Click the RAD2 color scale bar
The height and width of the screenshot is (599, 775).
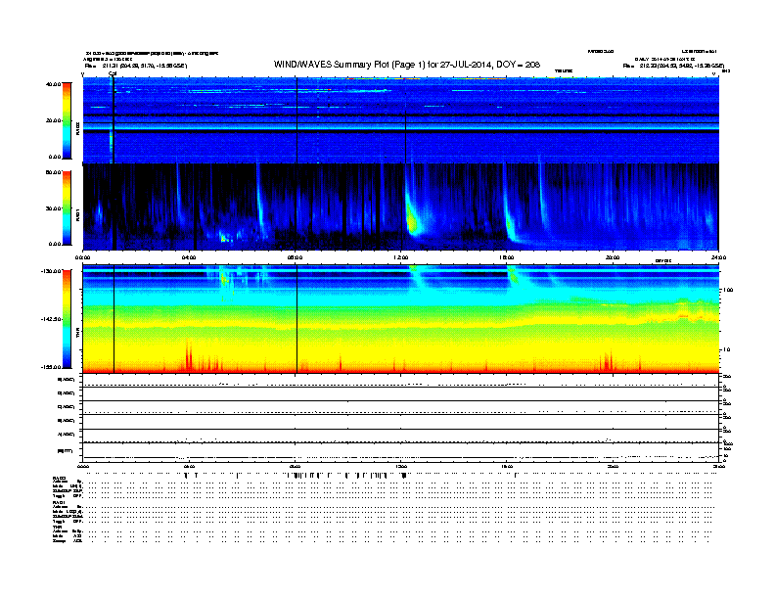point(67,120)
